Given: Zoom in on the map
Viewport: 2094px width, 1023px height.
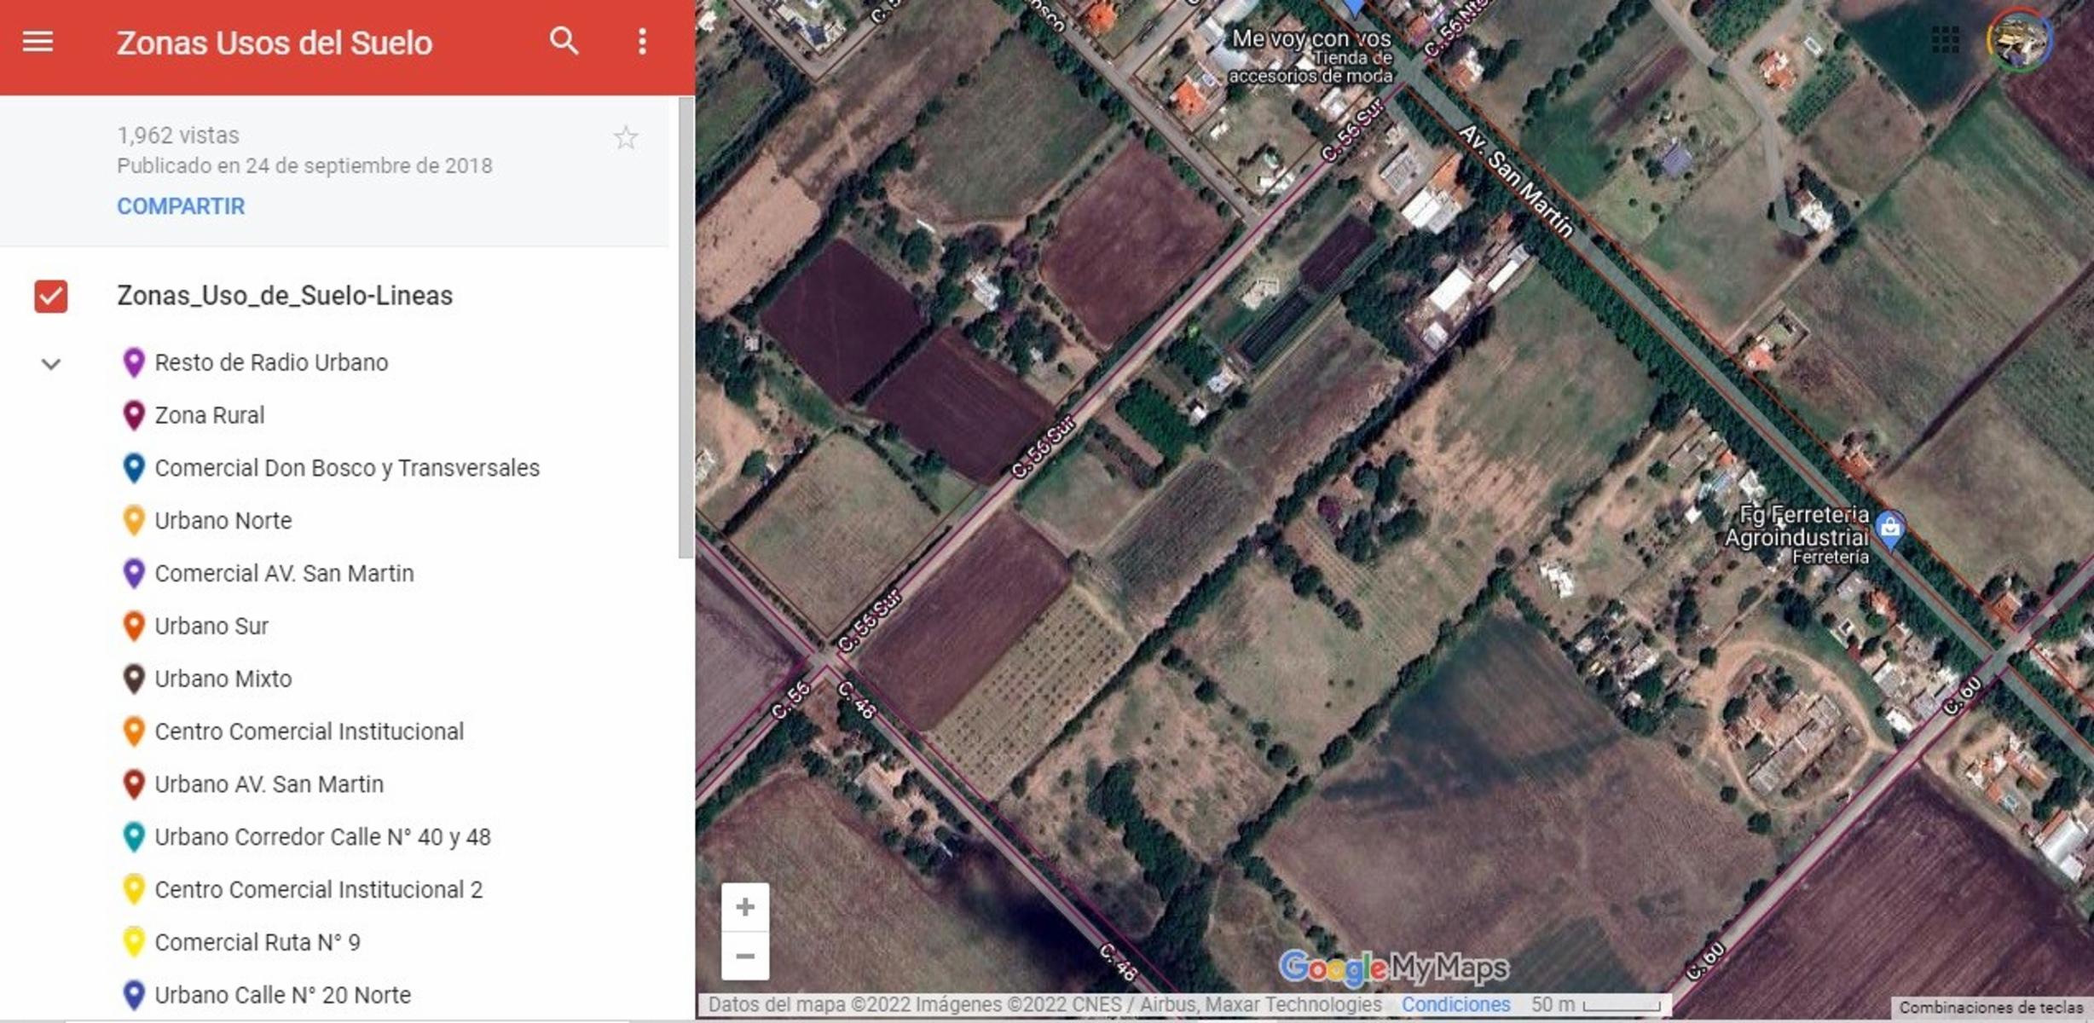Looking at the screenshot, I should [745, 907].
